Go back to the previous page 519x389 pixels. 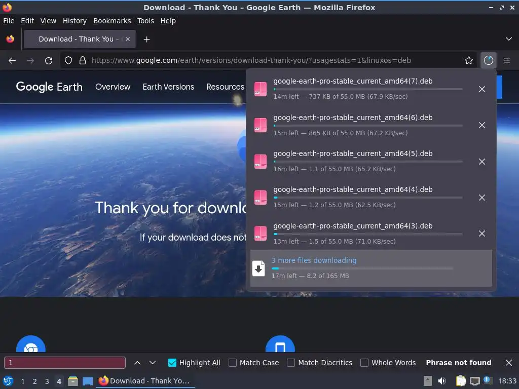point(12,61)
